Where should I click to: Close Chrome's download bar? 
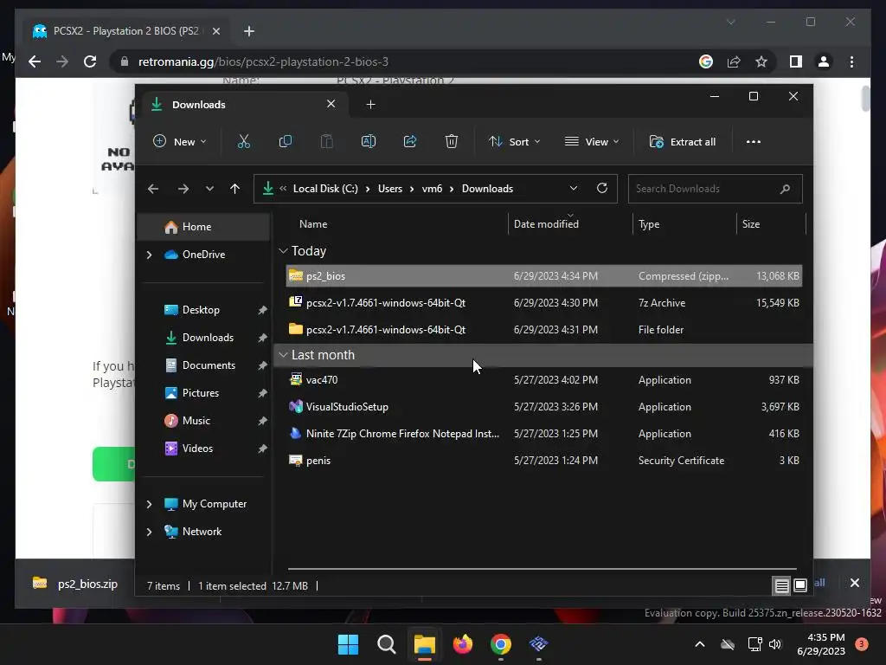tap(854, 583)
